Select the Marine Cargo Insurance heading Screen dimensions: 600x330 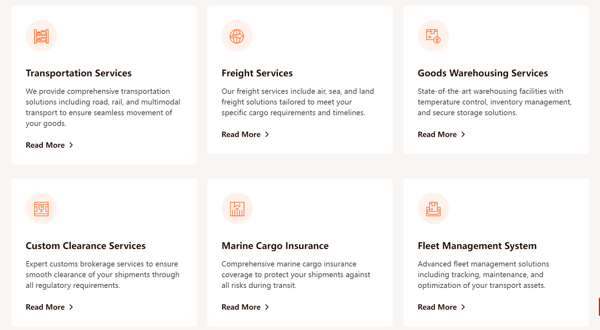pyautogui.click(x=275, y=246)
